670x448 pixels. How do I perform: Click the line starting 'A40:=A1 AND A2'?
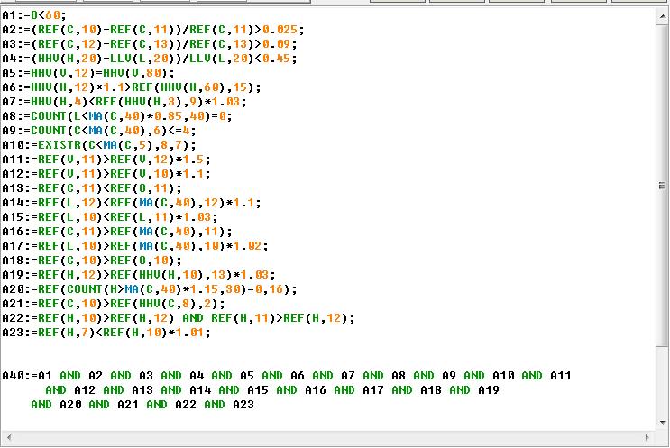(287, 376)
